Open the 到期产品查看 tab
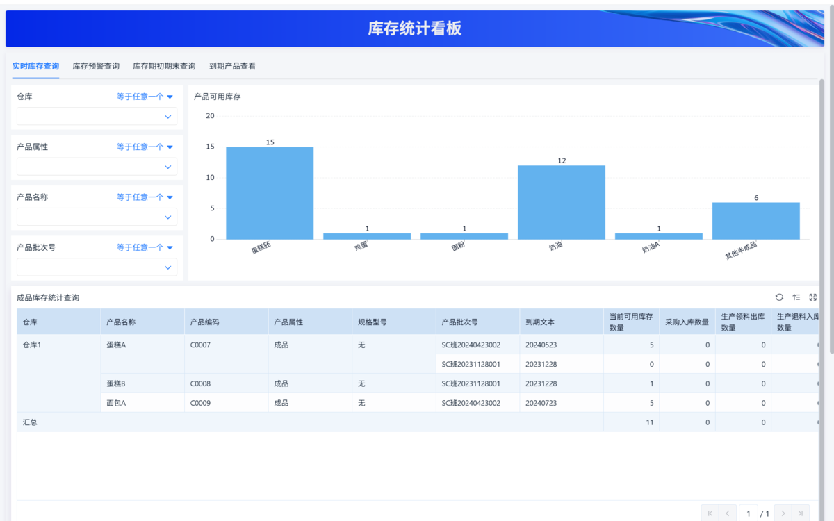Screen dimensions: 834x521 point(232,67)
